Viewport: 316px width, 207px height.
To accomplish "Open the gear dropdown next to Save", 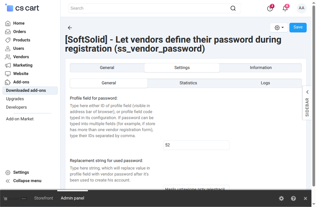I will click(279, 28).
